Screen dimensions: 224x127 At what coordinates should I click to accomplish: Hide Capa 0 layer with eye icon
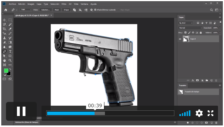click(180, 39)
